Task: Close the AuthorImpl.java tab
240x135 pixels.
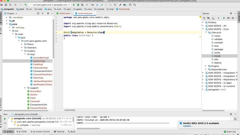Action: click(94, 13)
